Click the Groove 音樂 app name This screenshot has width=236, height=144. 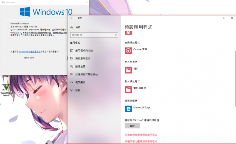[x=140, y=49]
